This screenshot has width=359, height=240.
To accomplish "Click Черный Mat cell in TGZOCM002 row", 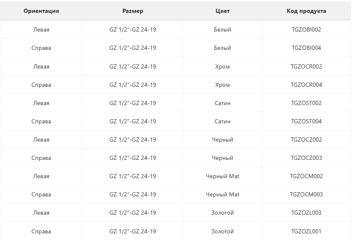I will (x=223, y=176).
